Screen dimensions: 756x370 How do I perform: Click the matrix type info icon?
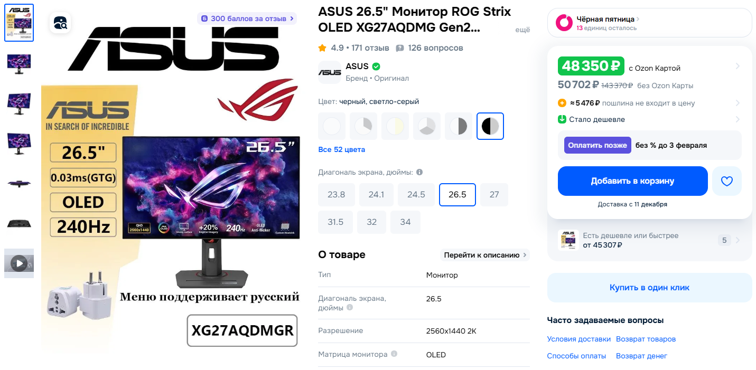394,354
